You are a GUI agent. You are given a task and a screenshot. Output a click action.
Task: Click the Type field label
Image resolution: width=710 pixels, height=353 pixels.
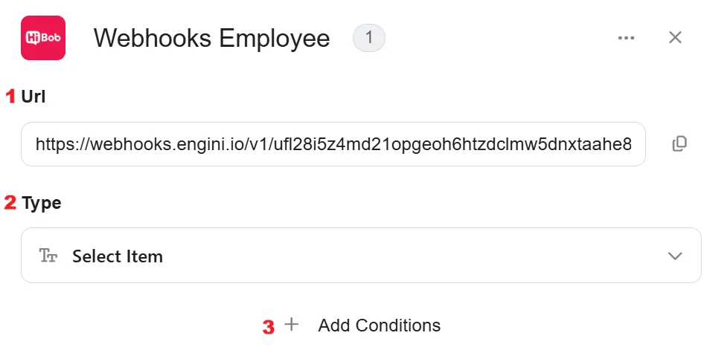(x=41, y=203)
